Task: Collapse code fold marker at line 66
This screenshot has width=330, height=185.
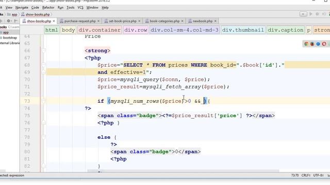Action: 43,50
